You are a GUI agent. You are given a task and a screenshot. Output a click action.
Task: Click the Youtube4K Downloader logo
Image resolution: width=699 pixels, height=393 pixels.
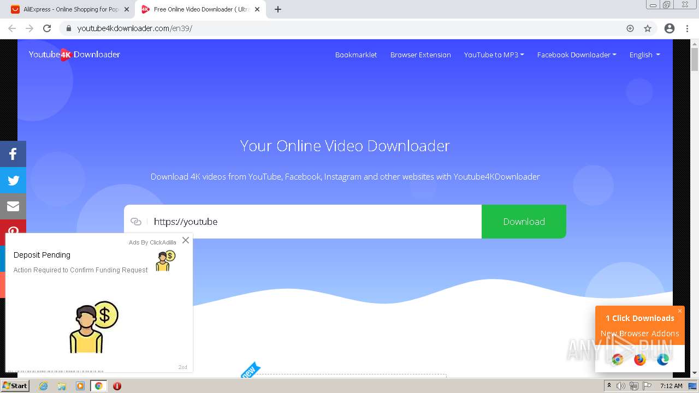coord(74,55)
